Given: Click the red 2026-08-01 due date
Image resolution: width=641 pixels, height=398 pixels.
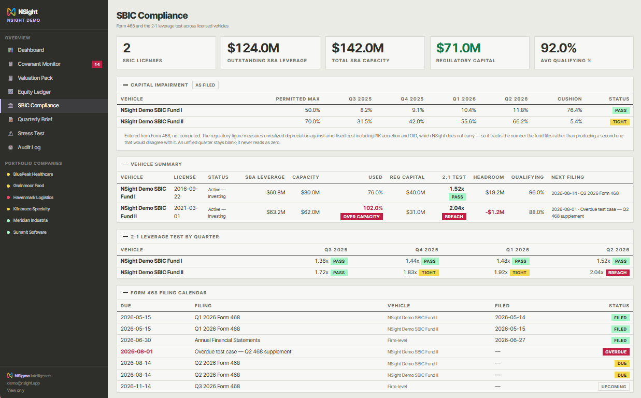Looking at the screenshot, I should [137, 351].
